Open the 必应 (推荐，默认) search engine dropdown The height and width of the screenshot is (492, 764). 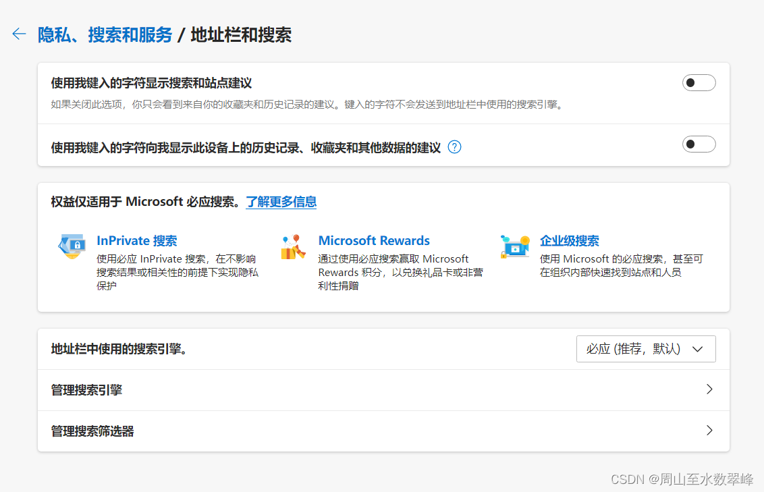coord(646,349)
